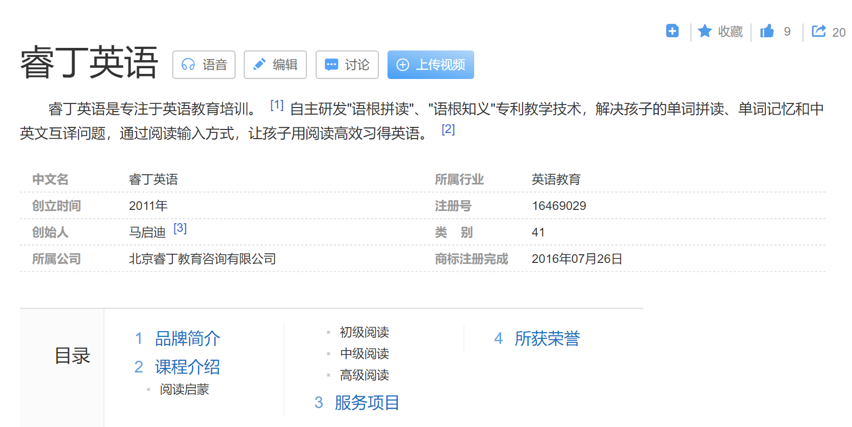Click the star icon to favorite the entry

pyautogui.click(x=705, y=32)
